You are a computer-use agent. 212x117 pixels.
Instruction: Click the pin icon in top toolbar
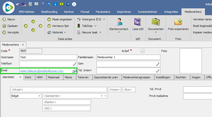point(49,4)
